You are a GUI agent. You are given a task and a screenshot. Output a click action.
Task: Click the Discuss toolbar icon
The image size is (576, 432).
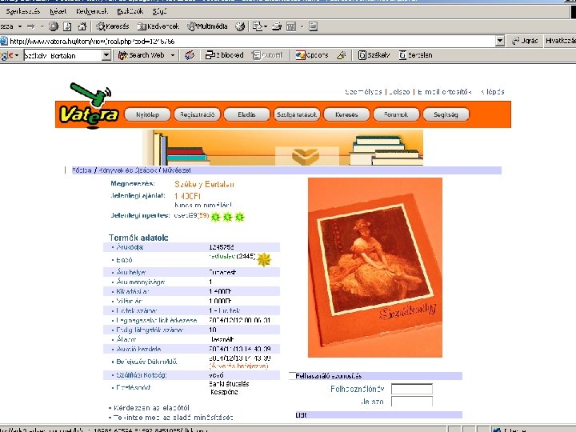[313, 26]
